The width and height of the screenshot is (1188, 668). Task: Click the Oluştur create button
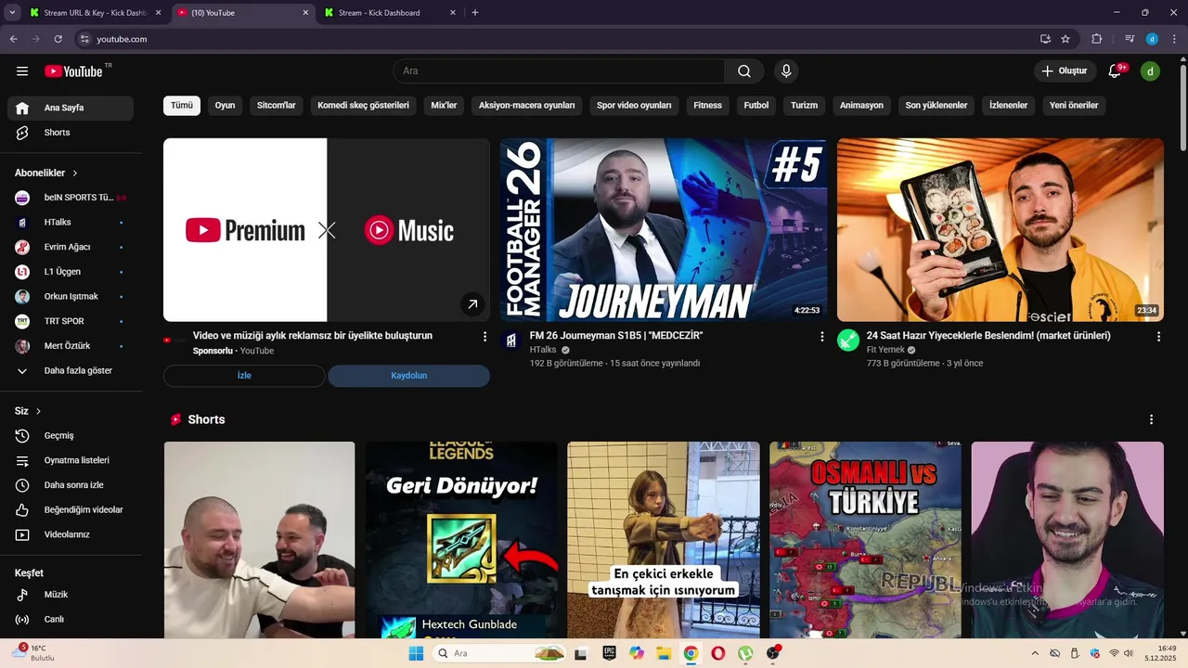click(x=1065, y=71)
